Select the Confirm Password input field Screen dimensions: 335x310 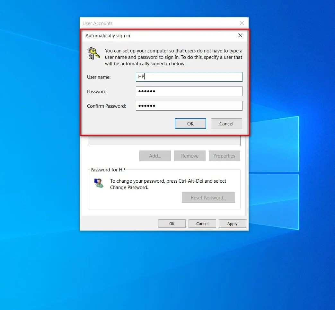189,106
